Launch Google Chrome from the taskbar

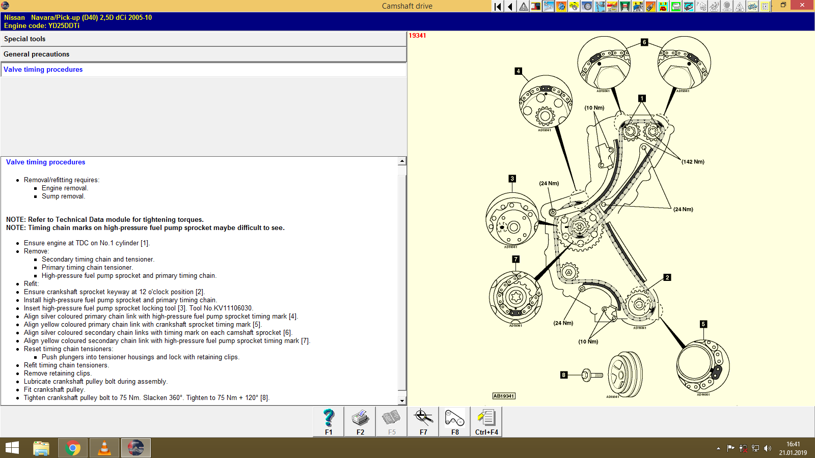pos(73,448)
